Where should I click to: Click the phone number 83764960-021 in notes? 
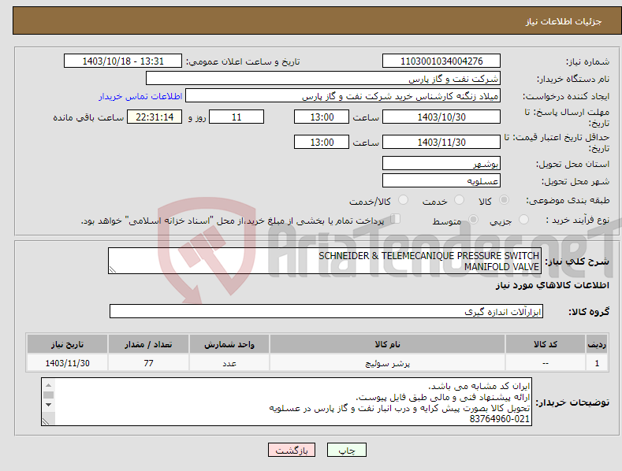coord(500,419)
